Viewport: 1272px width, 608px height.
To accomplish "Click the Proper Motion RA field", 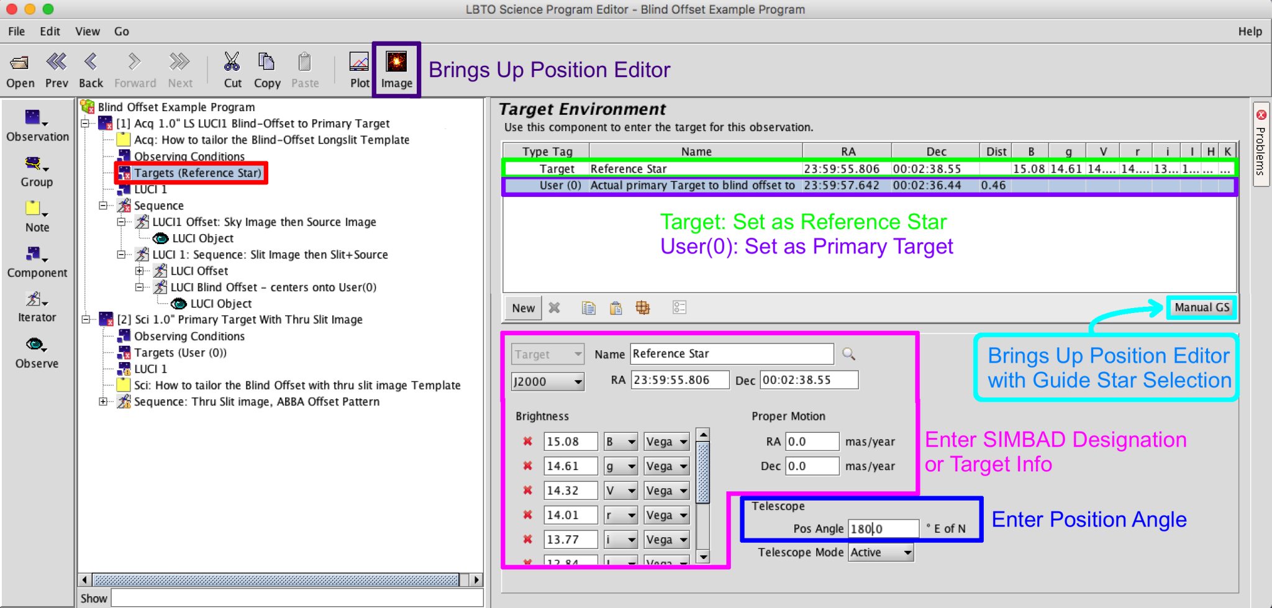I will point(812,442).
